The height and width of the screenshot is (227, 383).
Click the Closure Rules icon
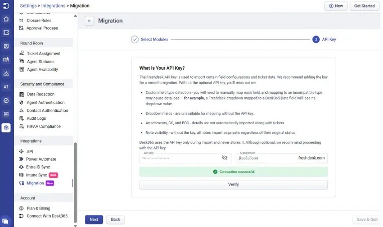(21, 21)
